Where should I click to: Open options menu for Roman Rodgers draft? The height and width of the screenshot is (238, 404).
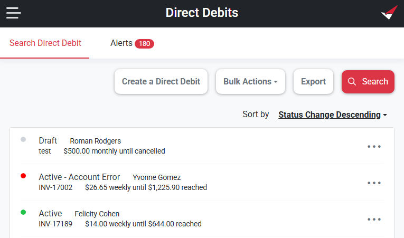(374, 147)
